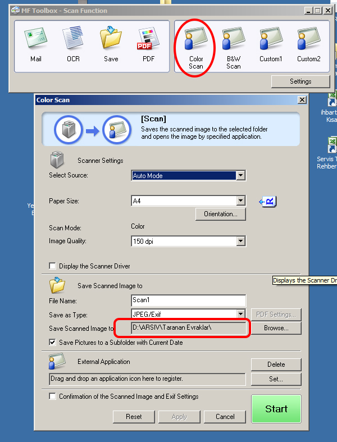Click the external application drop field
The image size is (337, 442).
coord(147,379)
